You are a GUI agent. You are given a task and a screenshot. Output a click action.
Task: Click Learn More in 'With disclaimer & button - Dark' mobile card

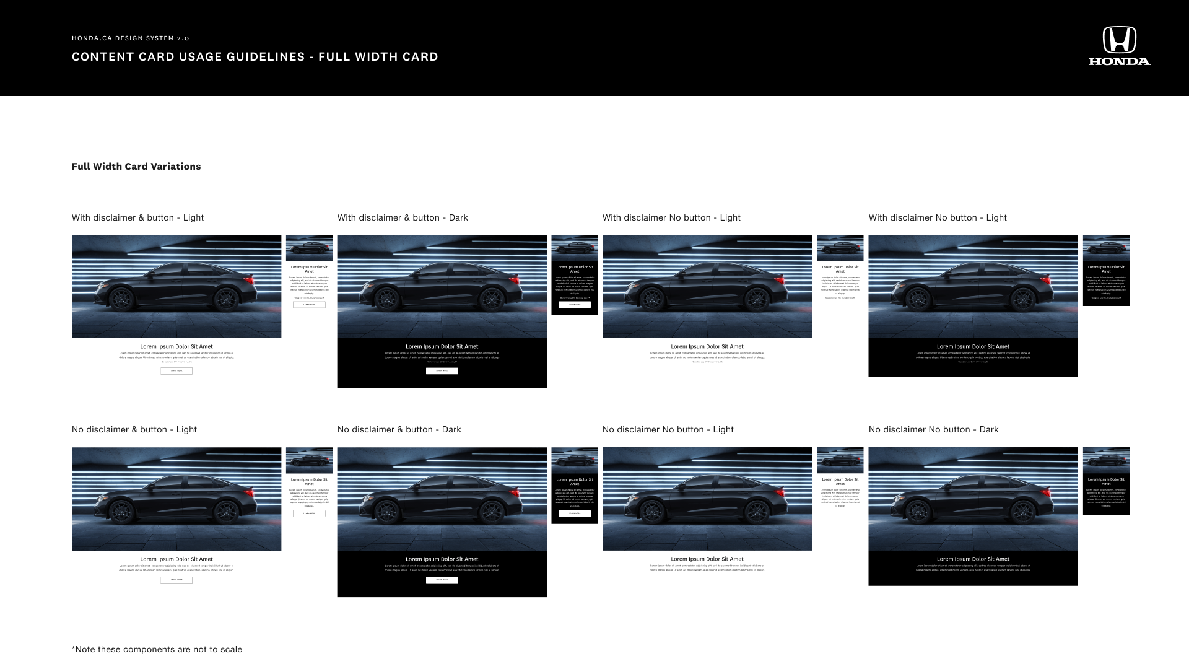(575, 305)
